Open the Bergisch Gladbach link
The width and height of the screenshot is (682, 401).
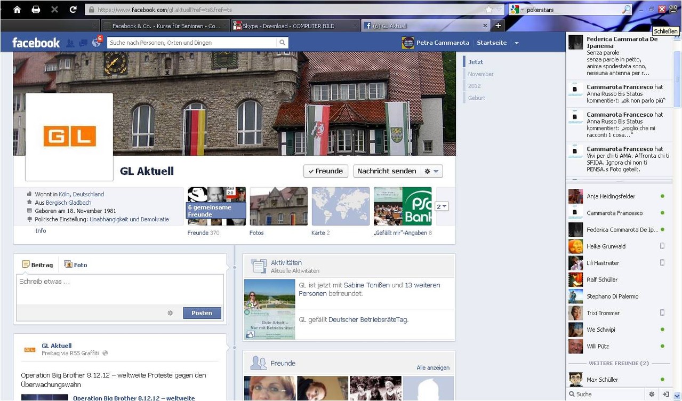(68, 203)
